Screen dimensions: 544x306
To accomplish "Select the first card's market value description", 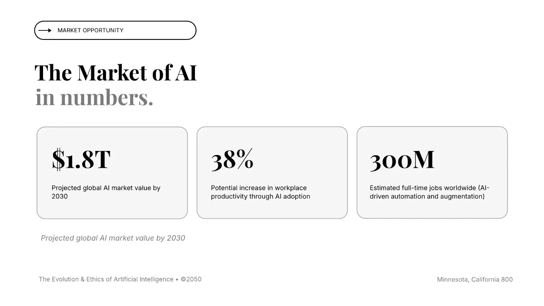I will pyautogui.click(x=106, y=192).
